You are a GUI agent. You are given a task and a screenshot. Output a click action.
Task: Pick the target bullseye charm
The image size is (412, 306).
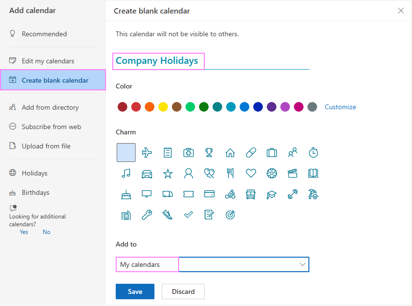[230, 215]
